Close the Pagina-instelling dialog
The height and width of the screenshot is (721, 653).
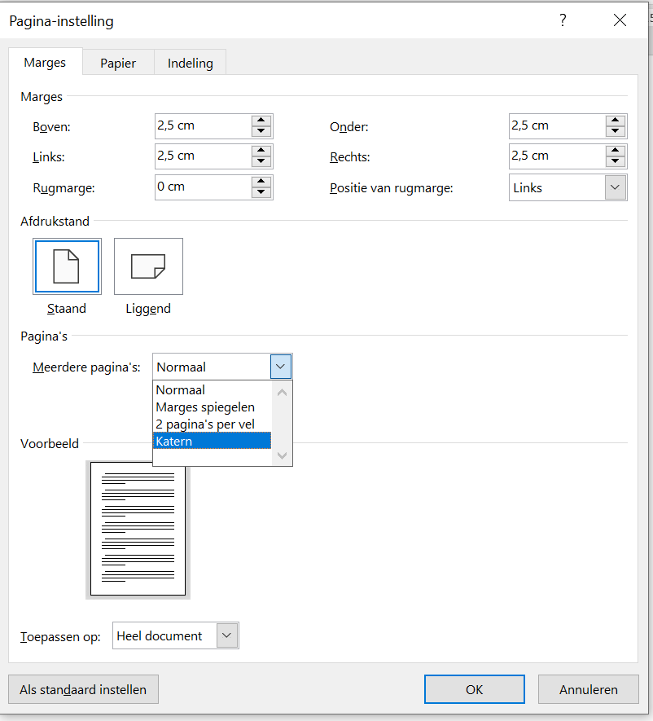pyautogui.click(x=620, y=20)
